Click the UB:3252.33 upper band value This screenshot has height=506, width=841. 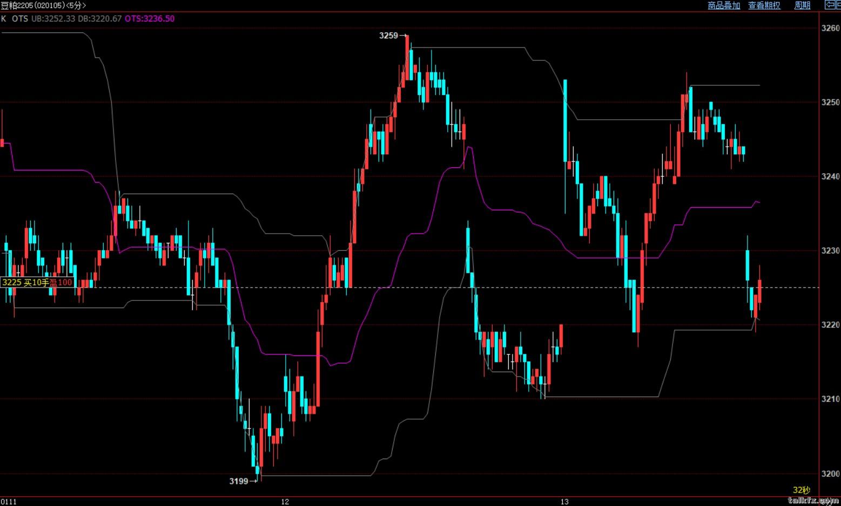(53, 18)
